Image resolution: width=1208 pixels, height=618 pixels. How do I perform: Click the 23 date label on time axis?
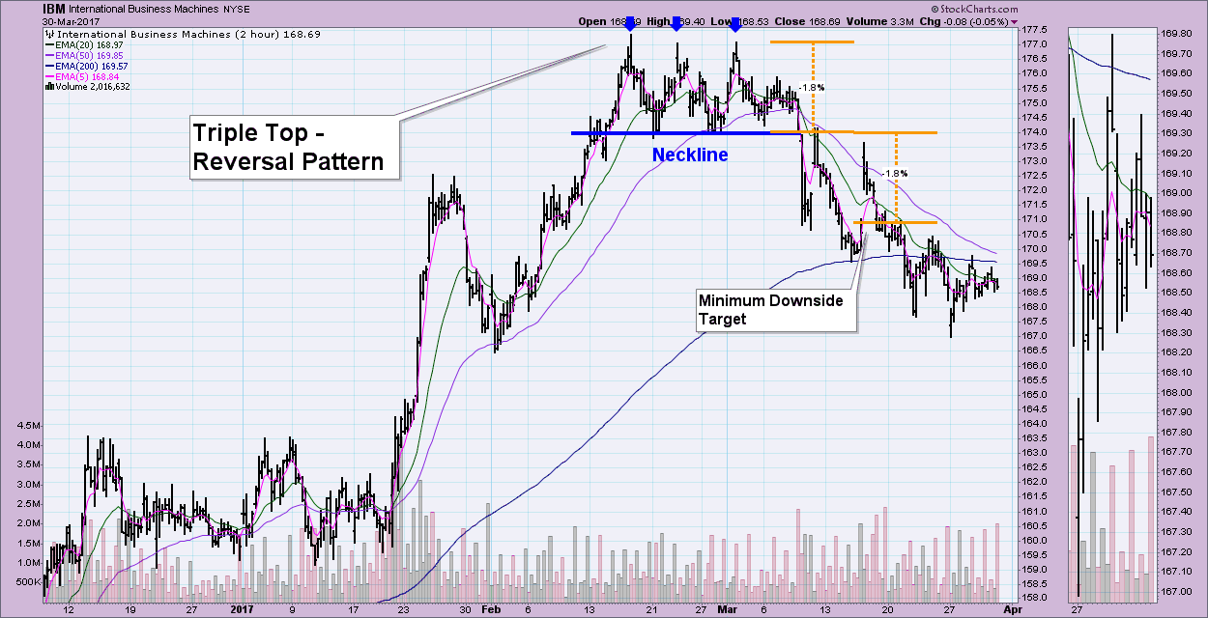pyautogui.click(x=404, y=610)
